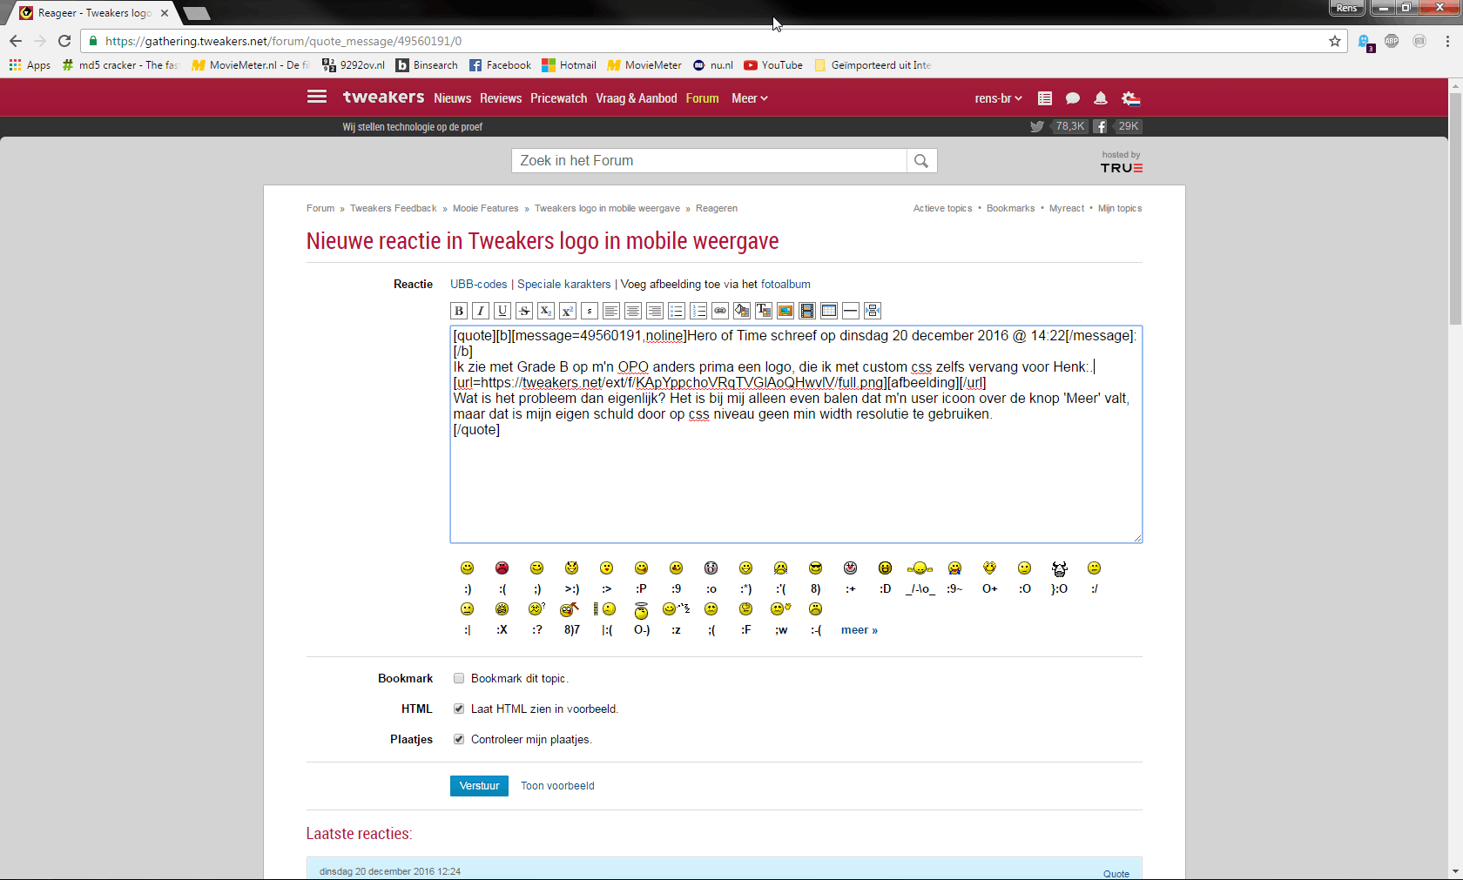Center-align text in the editor toolbar
This screenshot has height=880, width=1463.
point(633,311)
